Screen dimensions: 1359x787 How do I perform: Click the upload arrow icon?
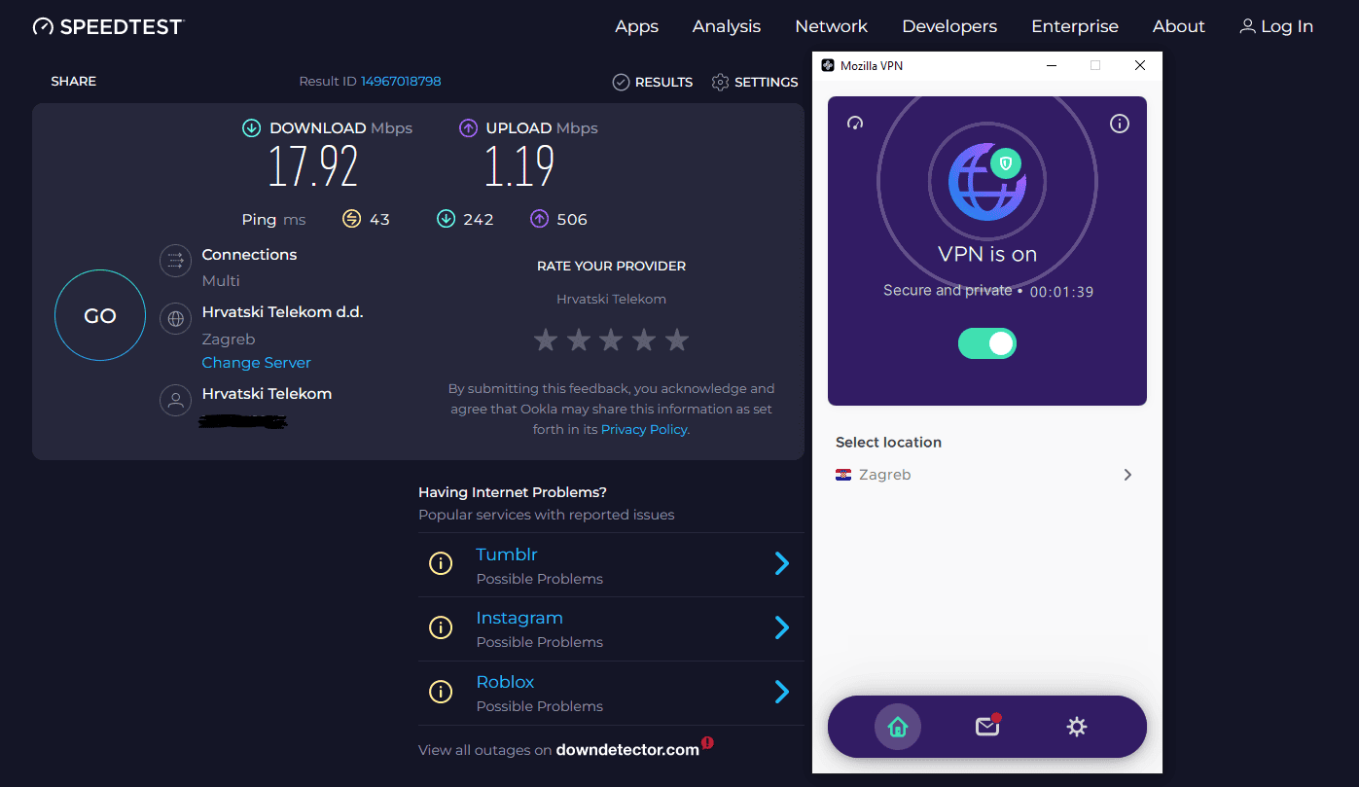[468, 127]
